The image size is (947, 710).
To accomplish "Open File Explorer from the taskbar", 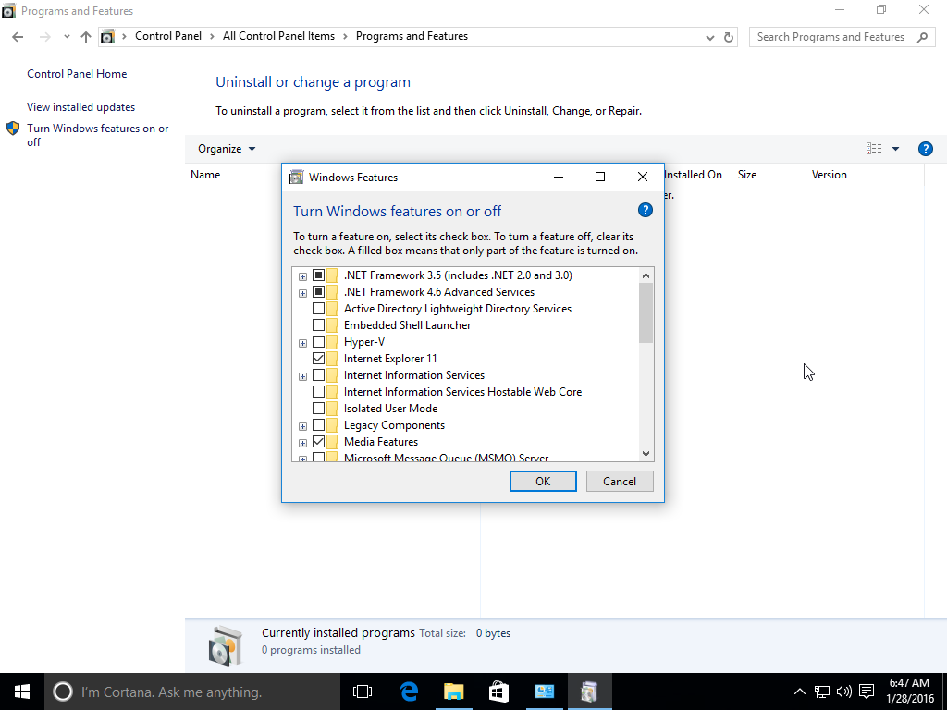I will [453, 692].
